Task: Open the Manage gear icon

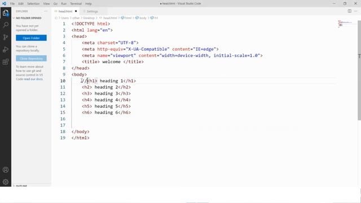Action: tap(6, 182)
